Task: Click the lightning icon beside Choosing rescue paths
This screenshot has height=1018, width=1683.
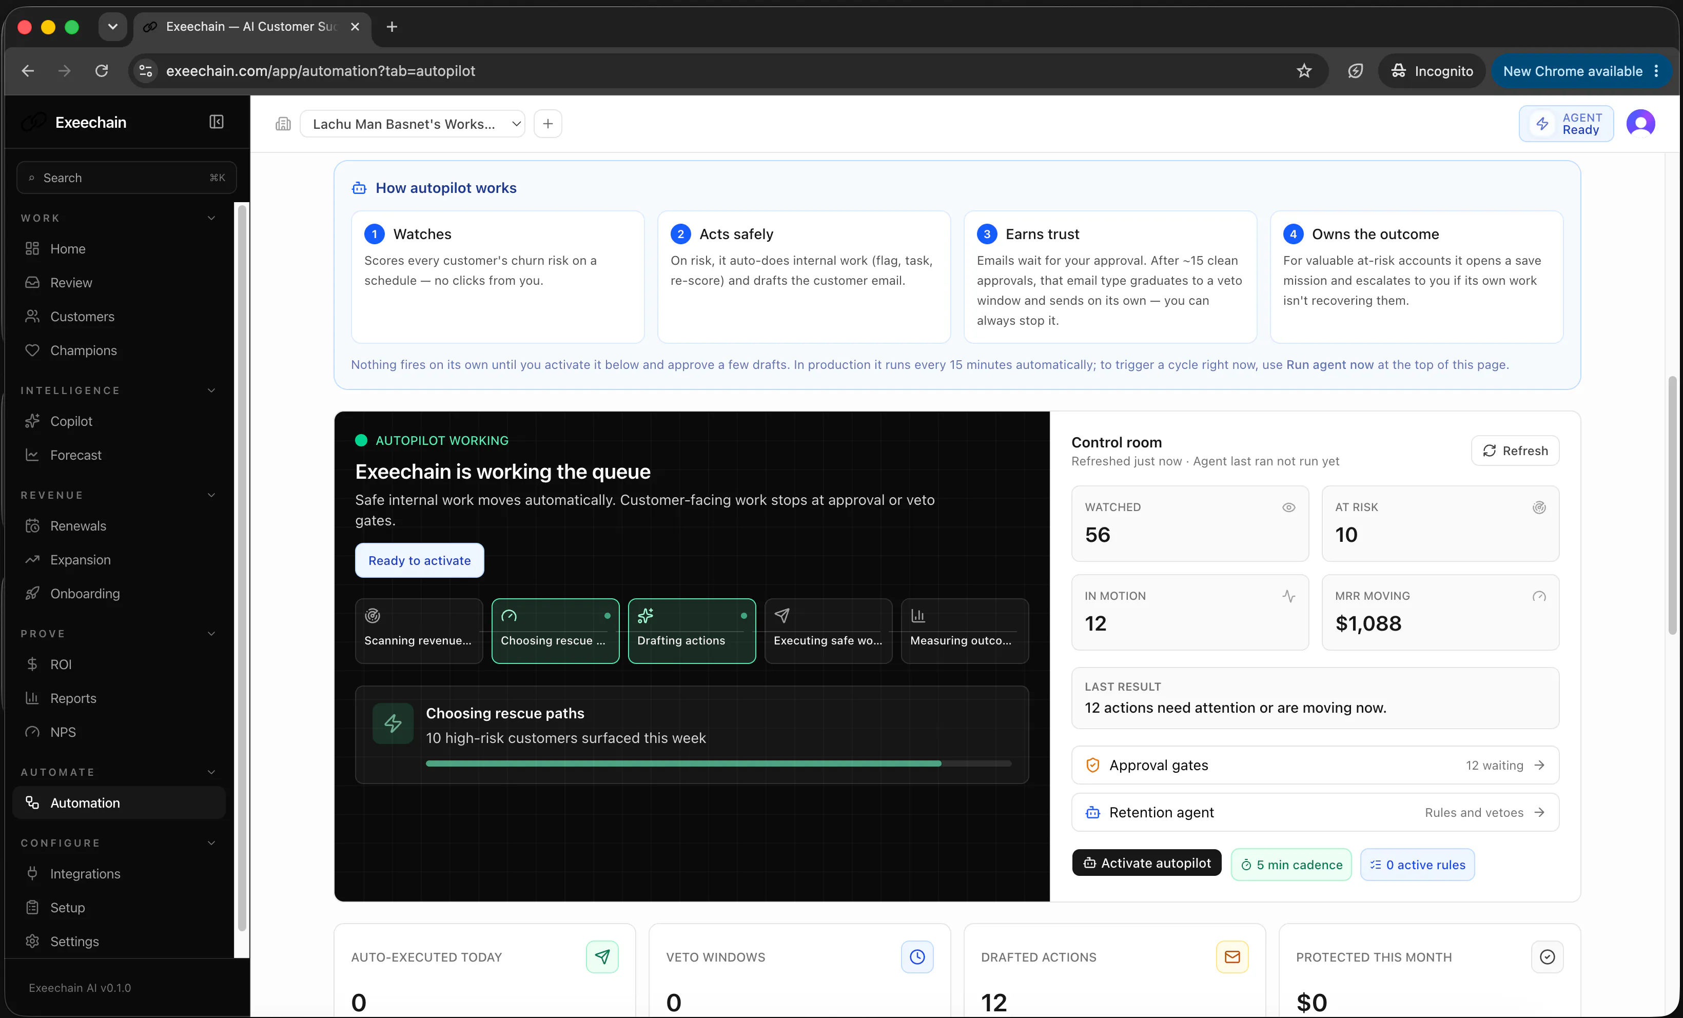Action: click(x=393, y=723)
